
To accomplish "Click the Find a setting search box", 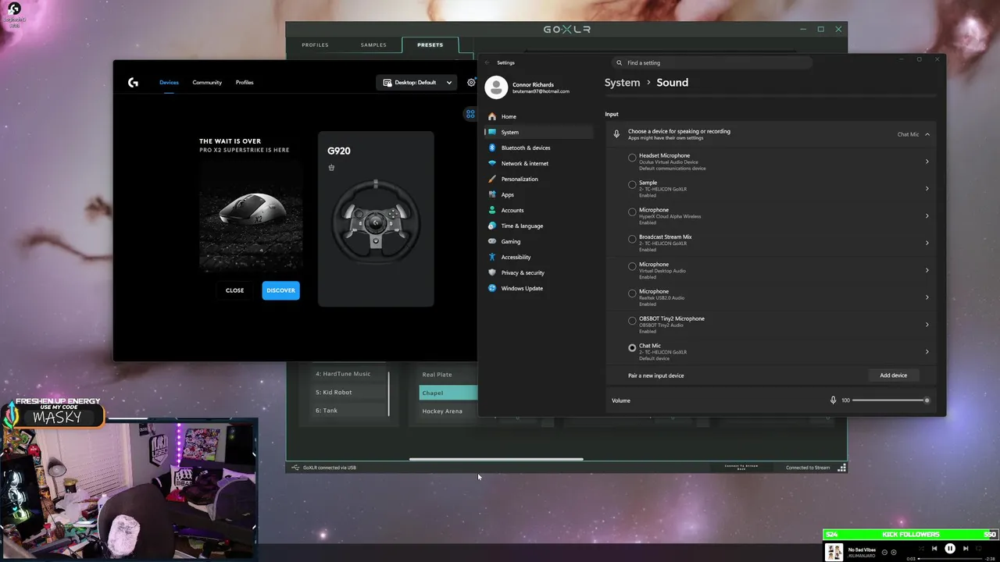I will (711, 62).
